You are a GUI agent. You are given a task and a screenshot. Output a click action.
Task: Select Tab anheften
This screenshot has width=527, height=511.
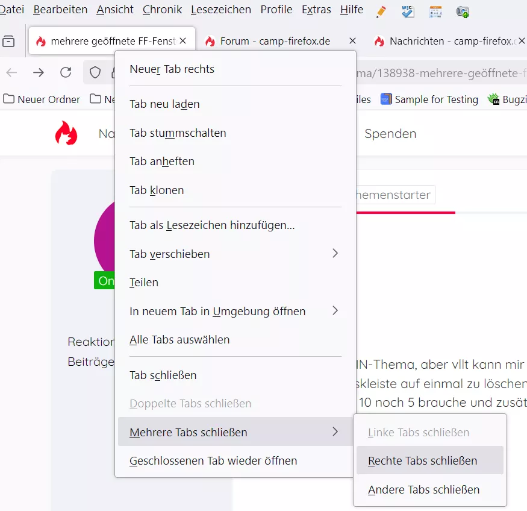tap(235, 161)
